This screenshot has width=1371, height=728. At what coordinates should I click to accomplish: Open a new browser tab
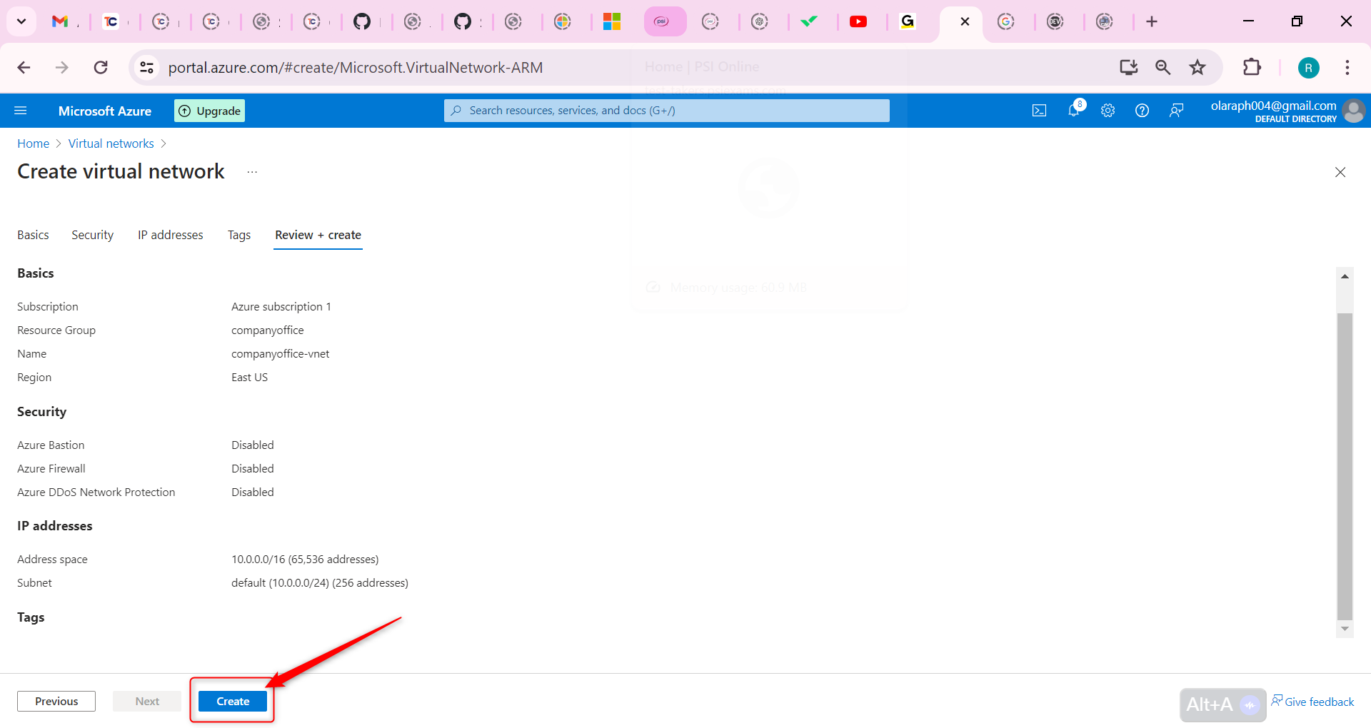coord(1152,21)
